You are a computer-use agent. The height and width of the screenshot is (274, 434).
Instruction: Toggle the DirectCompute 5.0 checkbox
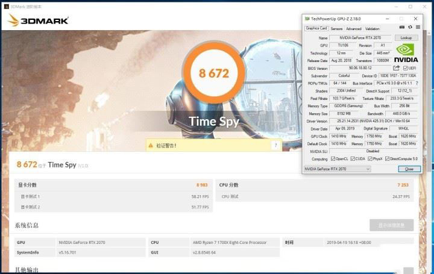tap(387, 159)
